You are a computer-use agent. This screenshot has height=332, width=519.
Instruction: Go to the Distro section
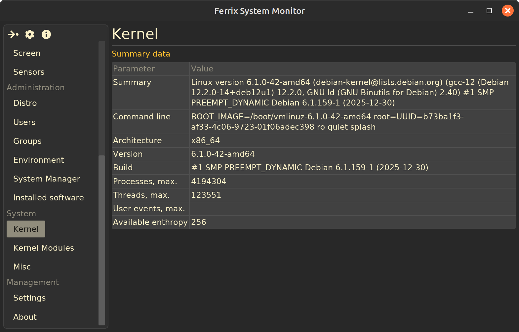pyautogui.click(x=25, y=103)
